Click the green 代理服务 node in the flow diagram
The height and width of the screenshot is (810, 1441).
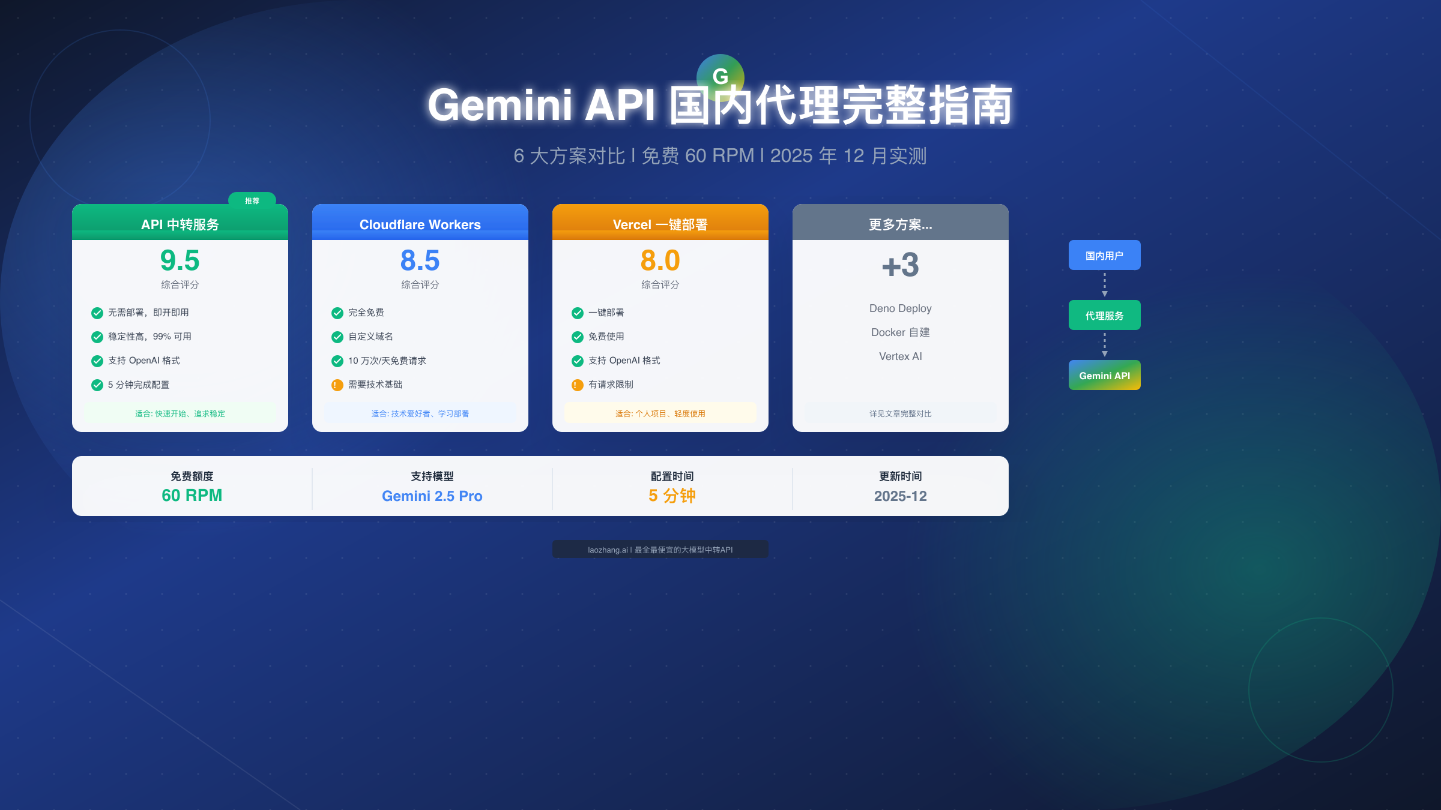pyautogui.click(x=1104, y=314)
